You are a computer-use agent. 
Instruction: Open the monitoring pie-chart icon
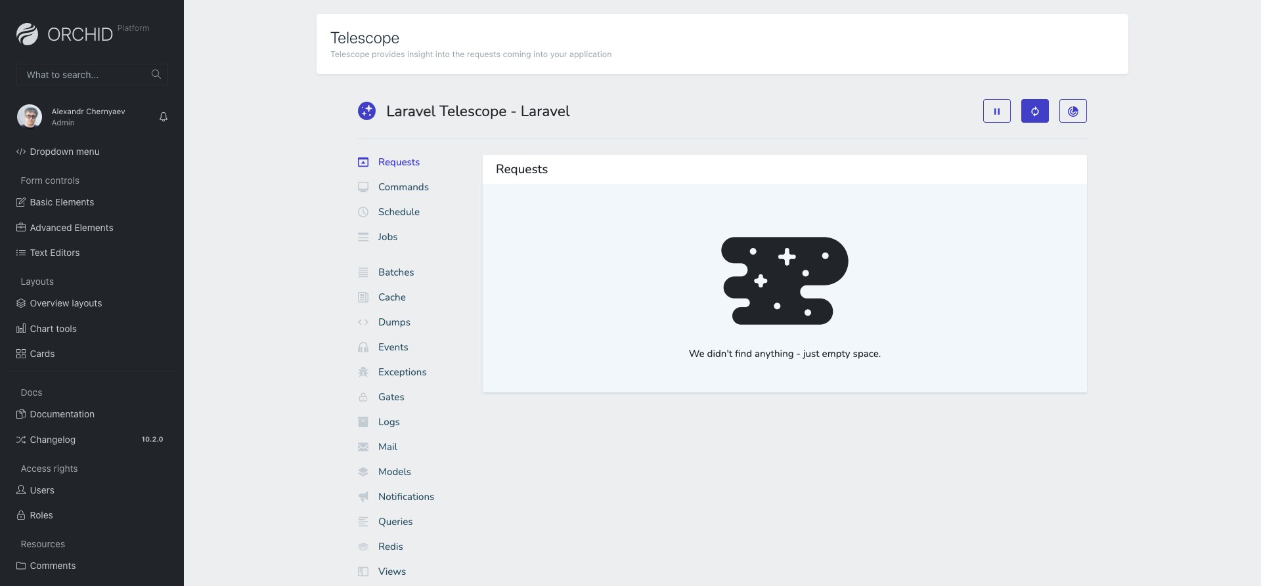pyautogui.click(x=1073, y=111)
